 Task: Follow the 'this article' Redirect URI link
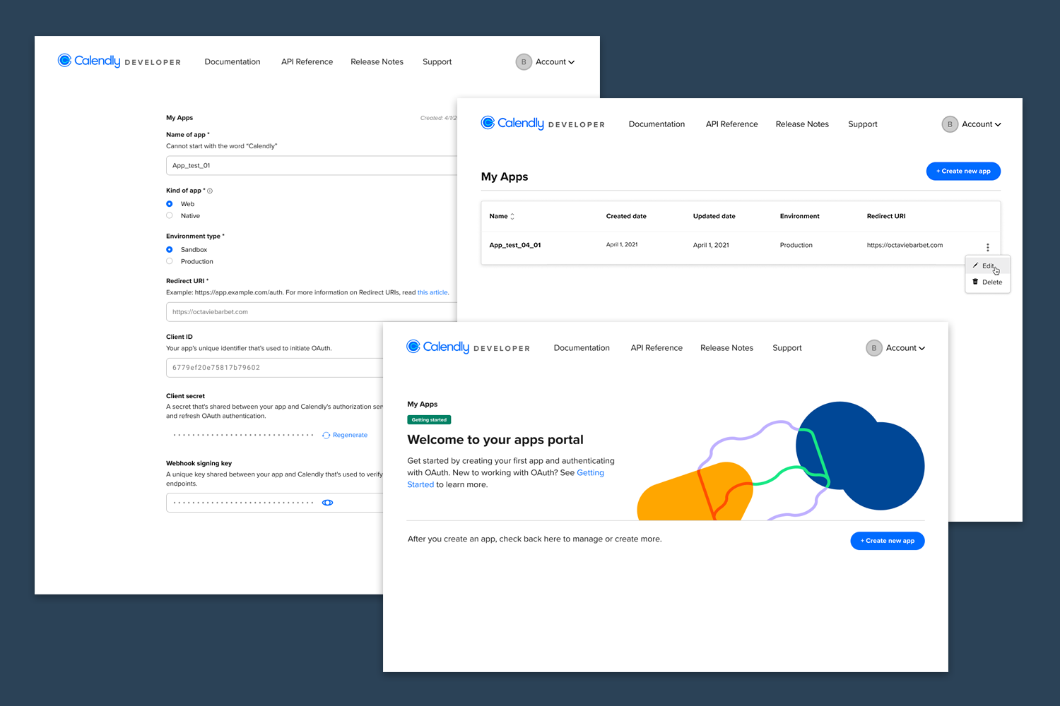tap(432, 292)
